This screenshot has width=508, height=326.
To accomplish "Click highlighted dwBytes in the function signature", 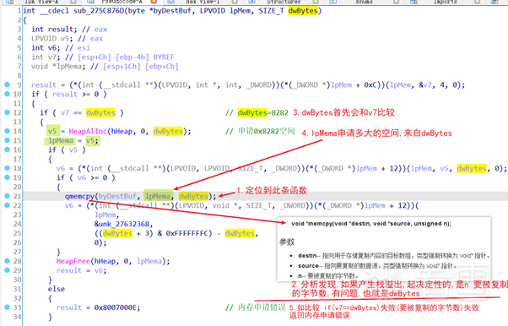I will point(303,11).
